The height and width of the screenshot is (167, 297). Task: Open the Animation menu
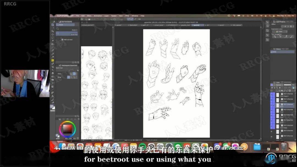click(x=98, y=16)
